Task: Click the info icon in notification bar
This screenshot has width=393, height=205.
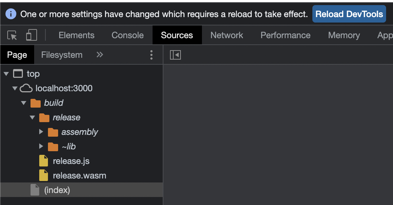Action: pyautogui.click(x=11, y=14)
